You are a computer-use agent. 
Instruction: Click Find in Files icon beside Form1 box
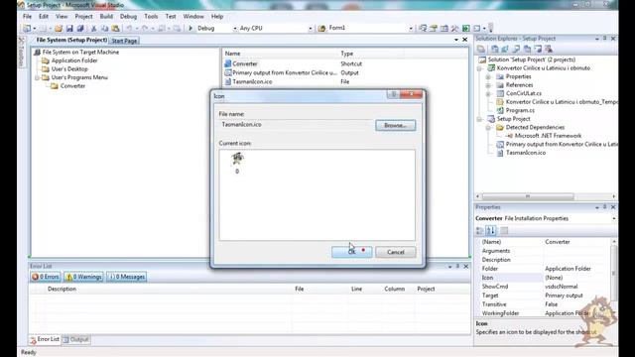click(321, 29)
